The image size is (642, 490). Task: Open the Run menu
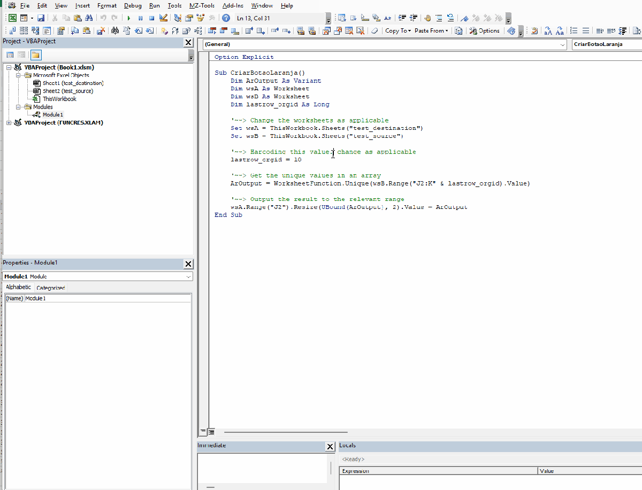pos(154,5)
